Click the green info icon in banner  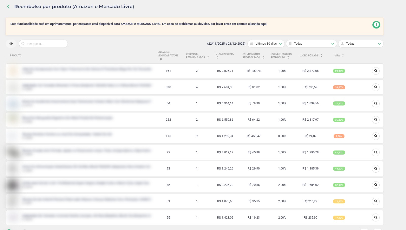pos(376,25)
